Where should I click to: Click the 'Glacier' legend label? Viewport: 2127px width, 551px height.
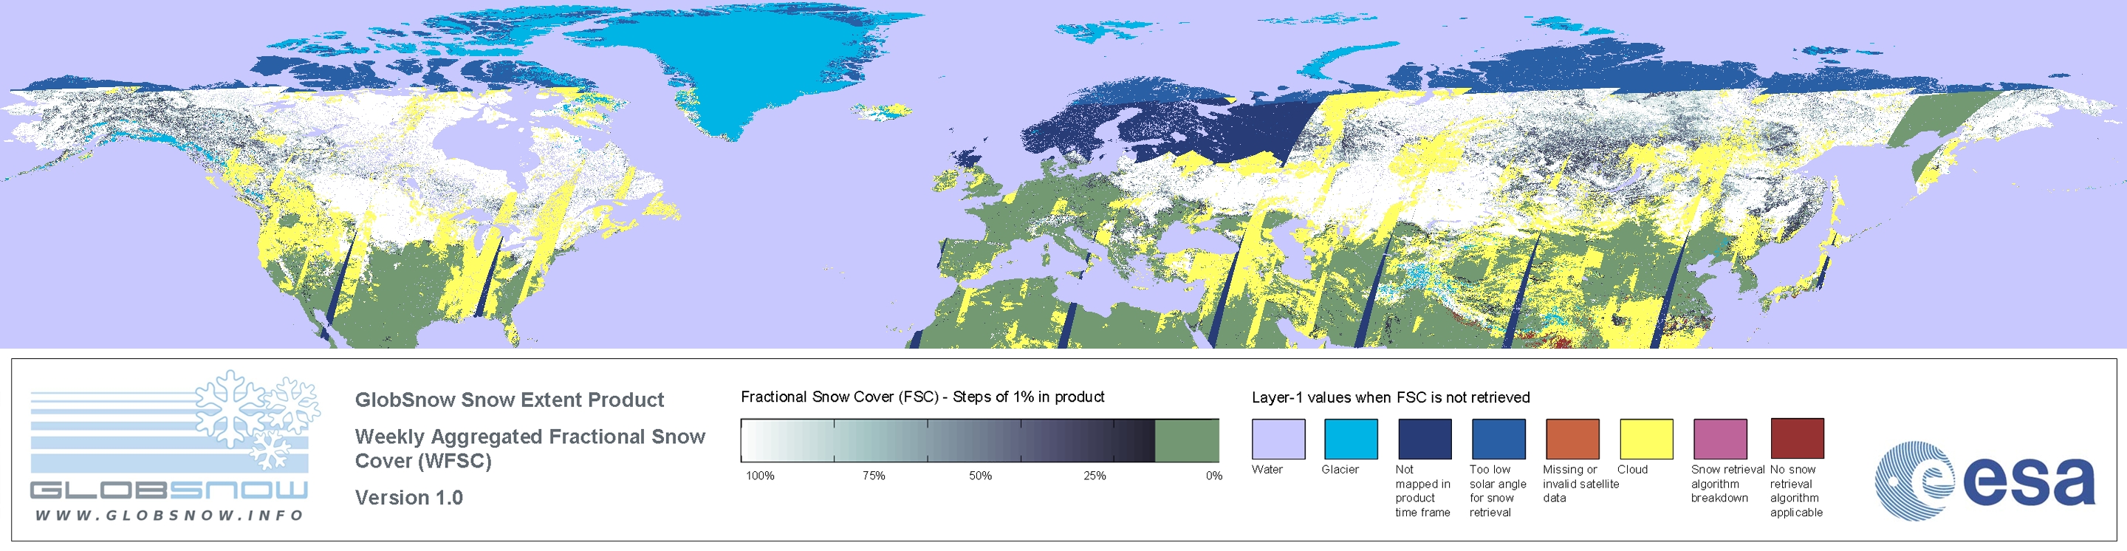[x=1340, y=469]
